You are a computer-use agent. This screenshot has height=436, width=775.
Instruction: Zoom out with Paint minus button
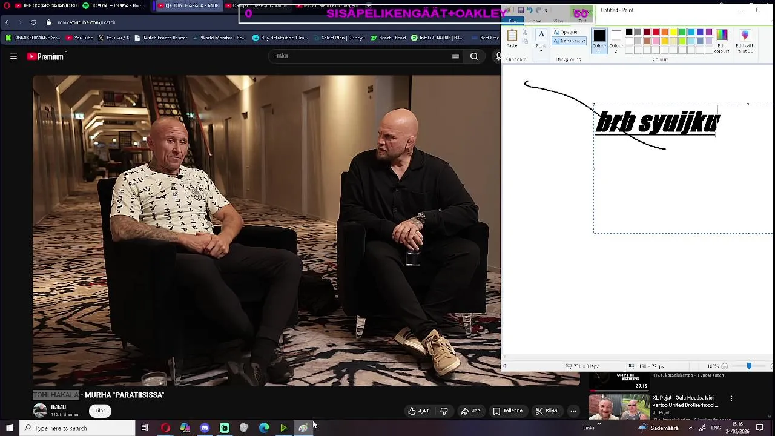pos(724,366)
